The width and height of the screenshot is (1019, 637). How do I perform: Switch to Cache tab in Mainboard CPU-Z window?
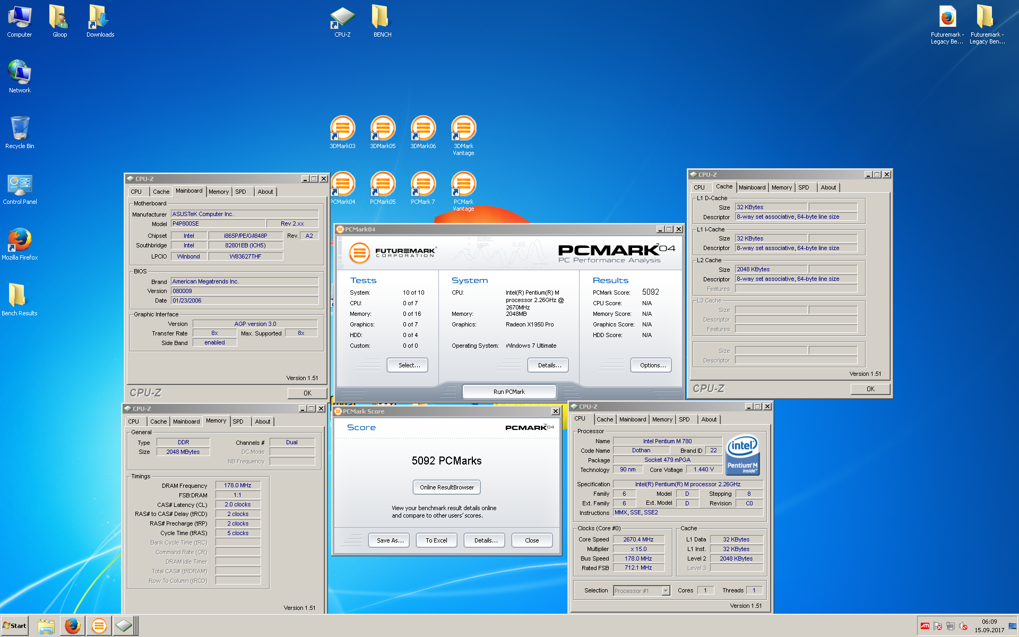click(161, 192)
